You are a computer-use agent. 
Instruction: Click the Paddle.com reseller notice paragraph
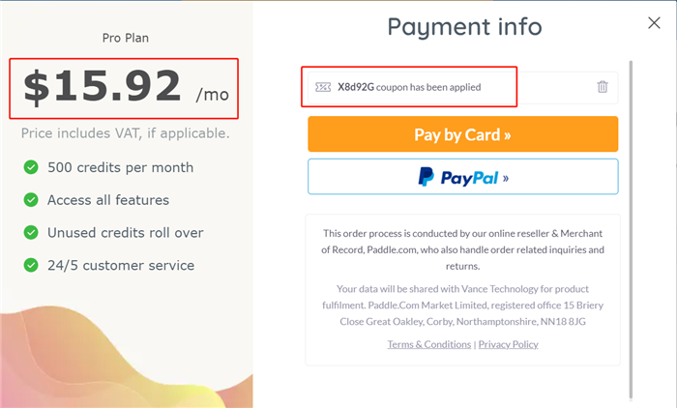[463, 249]
